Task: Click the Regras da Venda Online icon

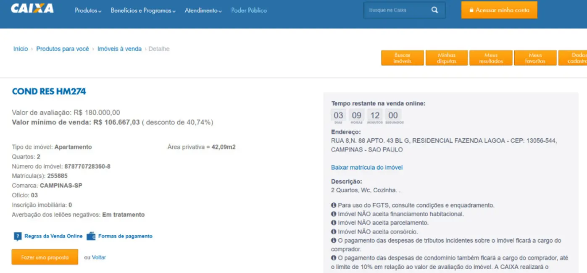Action: point(18,236)
